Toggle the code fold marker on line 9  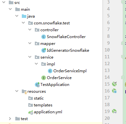[x=123, y=43]
